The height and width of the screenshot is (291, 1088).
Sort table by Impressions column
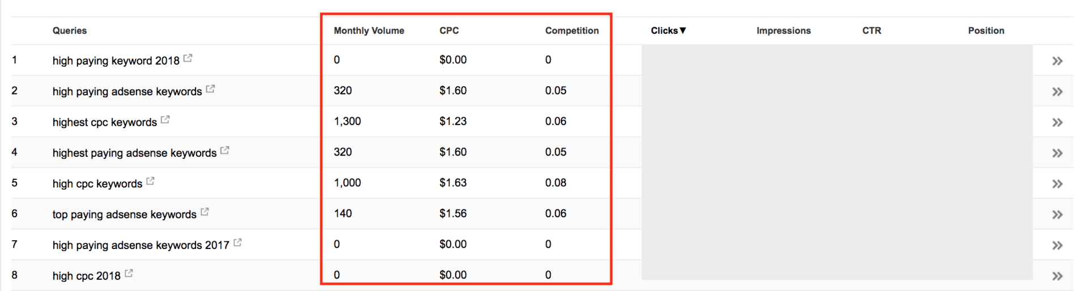click(x=784, y=31)
